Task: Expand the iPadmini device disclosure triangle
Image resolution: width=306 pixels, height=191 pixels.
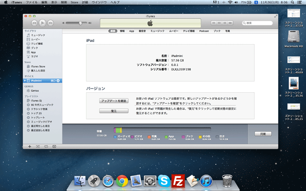Action: pyautogui.click(x=25, y=80)
